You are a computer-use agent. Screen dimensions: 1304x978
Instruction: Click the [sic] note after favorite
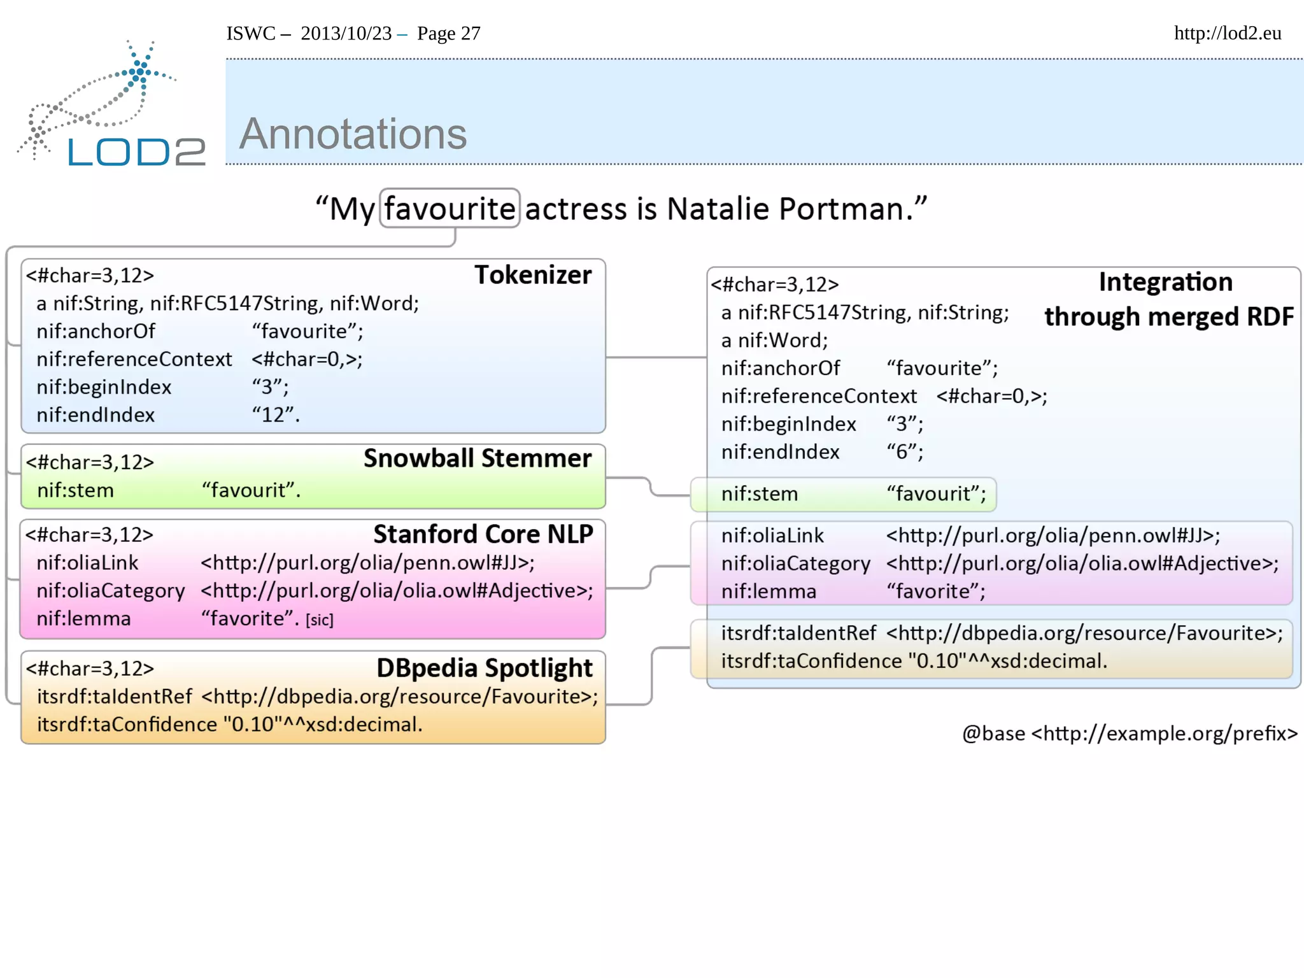click(x=320, y=620)
